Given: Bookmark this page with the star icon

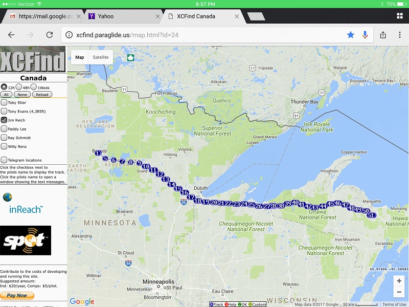Looking at the screenshot, I should [x=351, y=35].
